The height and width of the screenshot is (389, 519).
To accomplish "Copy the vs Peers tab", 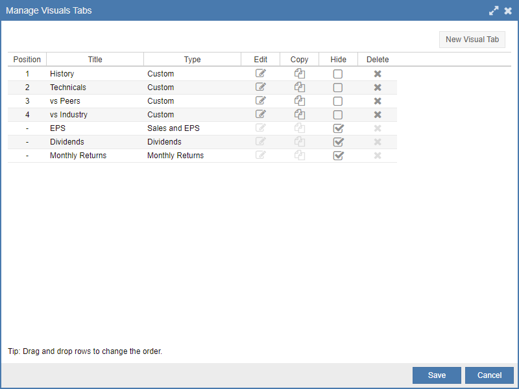I will pyautogui.click(x=300, y=100).
